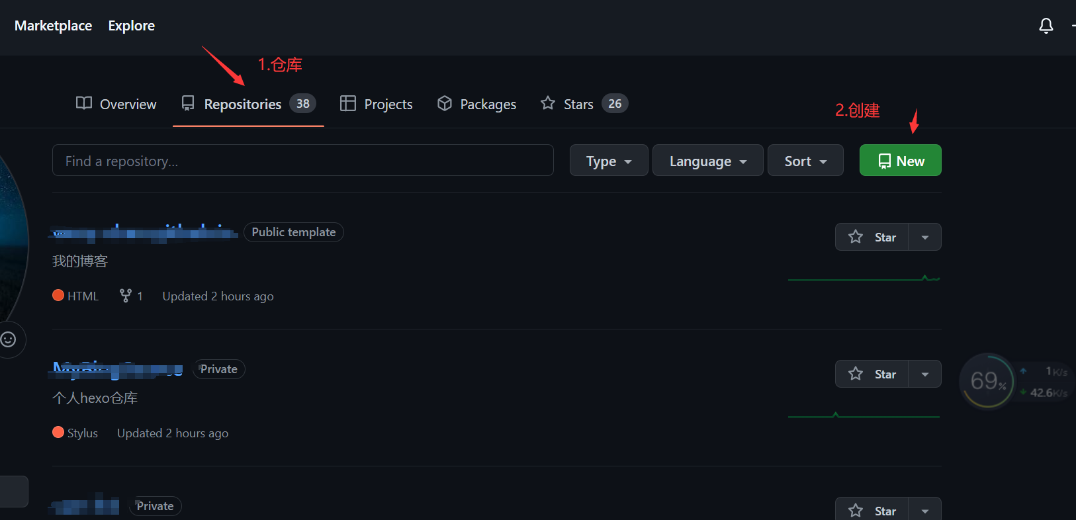
Task: Open the Sort dropdown
Action: coord(805,160)
